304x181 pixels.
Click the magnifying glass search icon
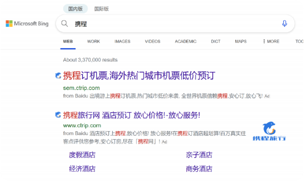(65, 24)
